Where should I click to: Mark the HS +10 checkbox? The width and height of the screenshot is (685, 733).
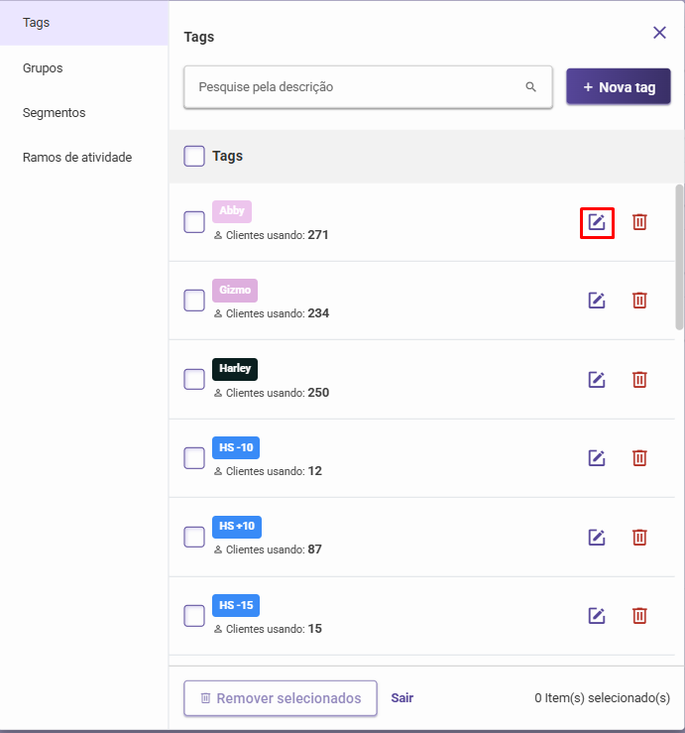click(x=194, y=537)
